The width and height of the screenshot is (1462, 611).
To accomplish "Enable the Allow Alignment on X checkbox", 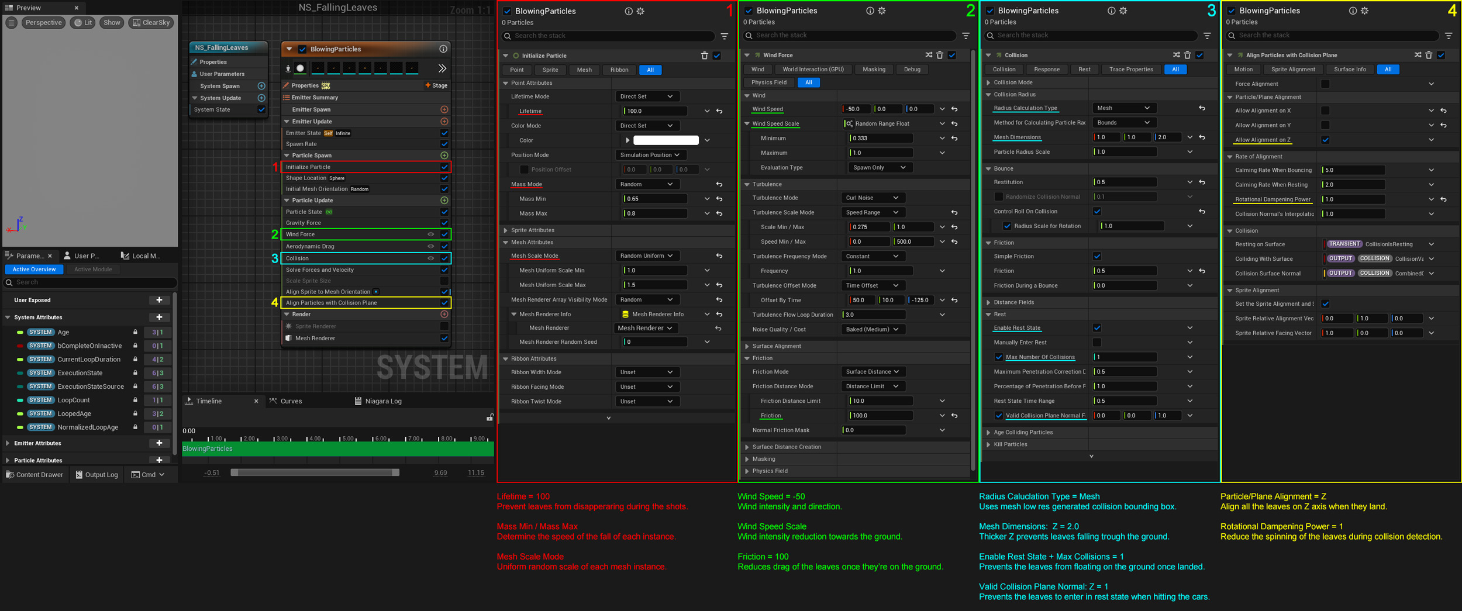I will point(1325,111).
